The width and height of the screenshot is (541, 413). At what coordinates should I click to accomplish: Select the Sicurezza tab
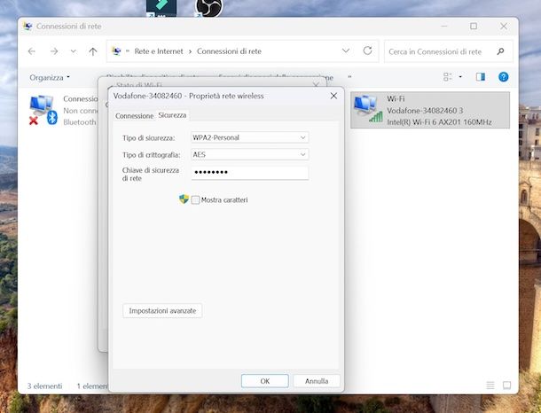click(x=172, y=115)
